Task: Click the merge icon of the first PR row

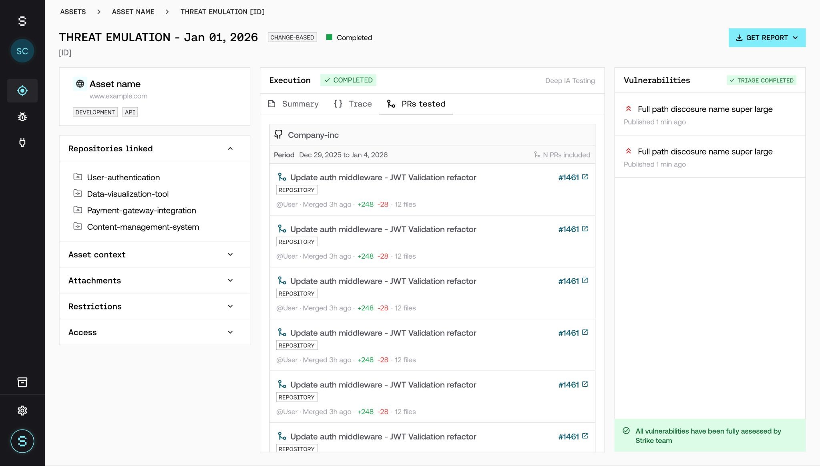Action: [x=282, y=177]
